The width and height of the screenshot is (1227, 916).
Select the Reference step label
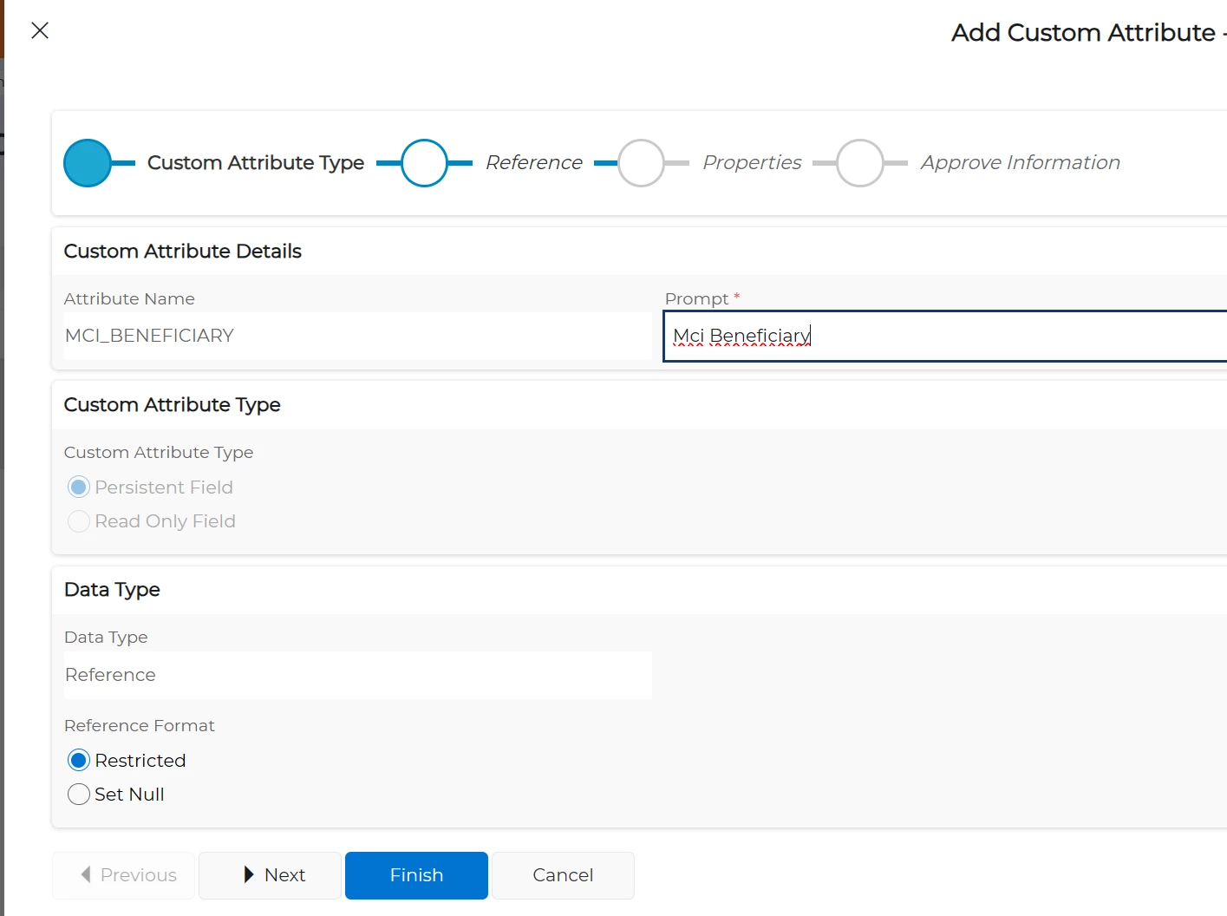533,163
